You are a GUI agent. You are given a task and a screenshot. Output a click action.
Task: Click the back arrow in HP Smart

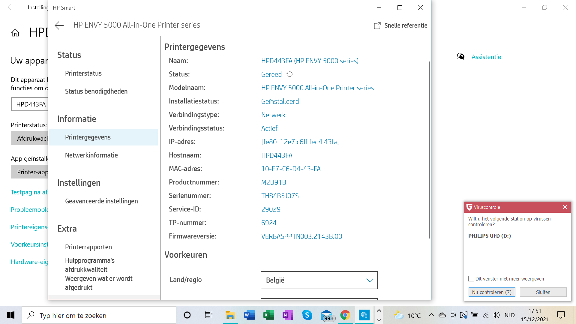(59, 25)
